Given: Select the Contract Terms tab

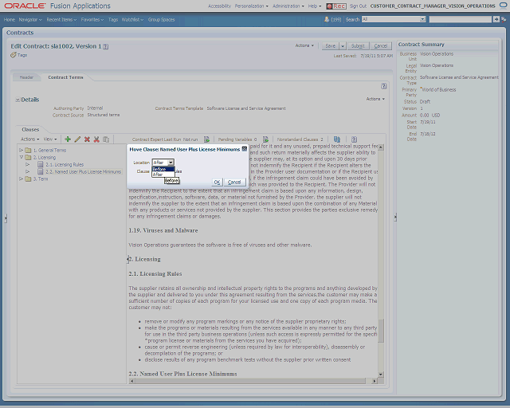Looking at the screenshot, I should (x=65, y=77).
